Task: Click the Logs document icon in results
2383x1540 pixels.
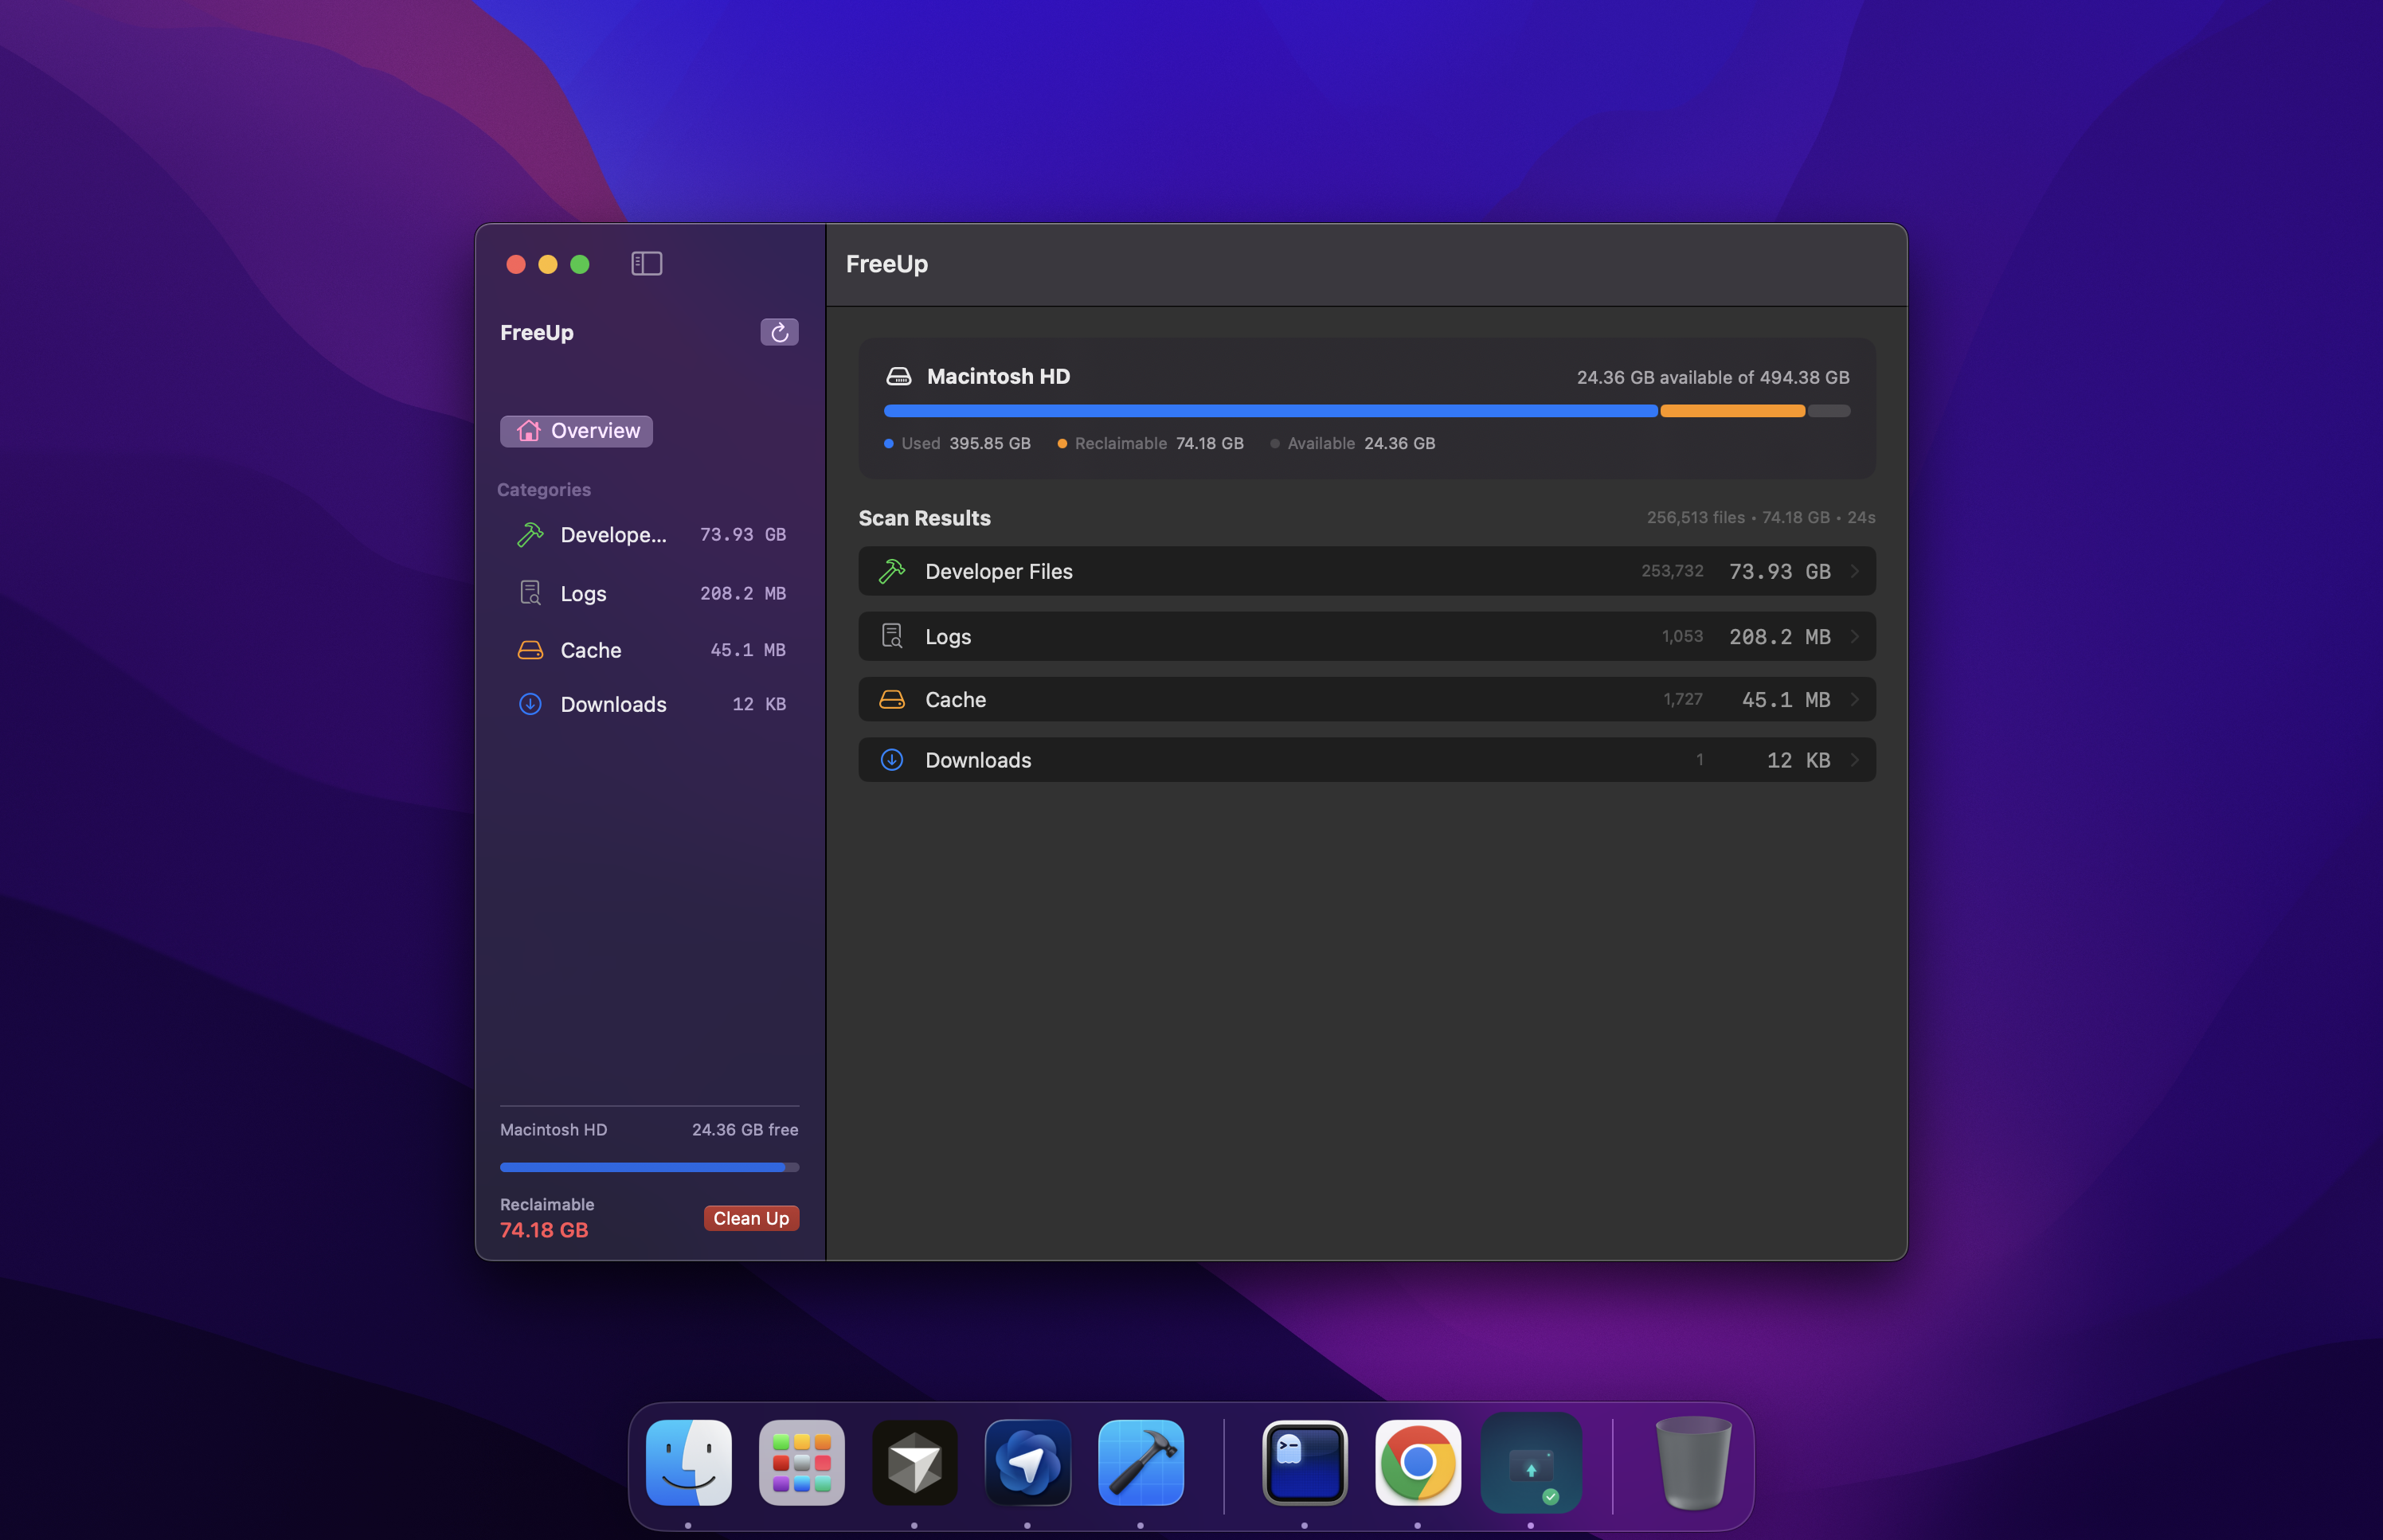Action: point(892,636)
